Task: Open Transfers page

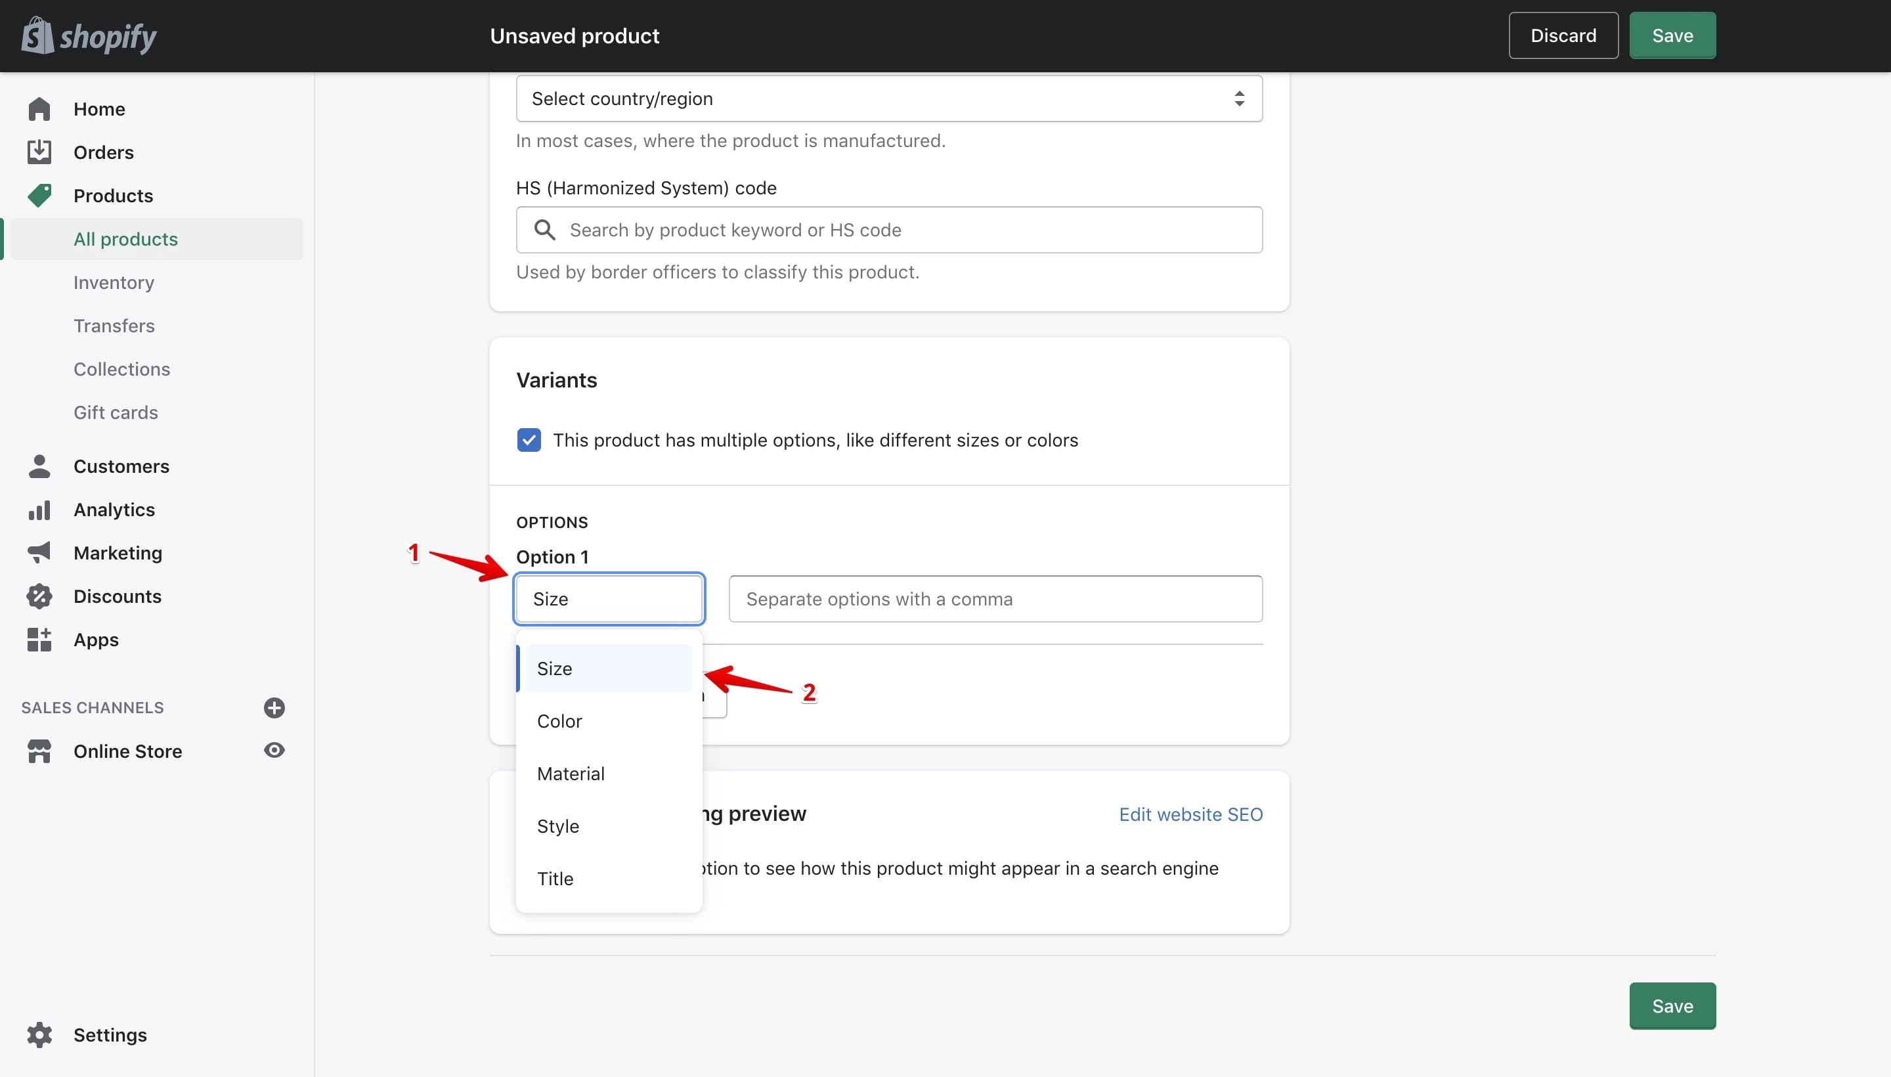Action: click(x=114, y=326)
